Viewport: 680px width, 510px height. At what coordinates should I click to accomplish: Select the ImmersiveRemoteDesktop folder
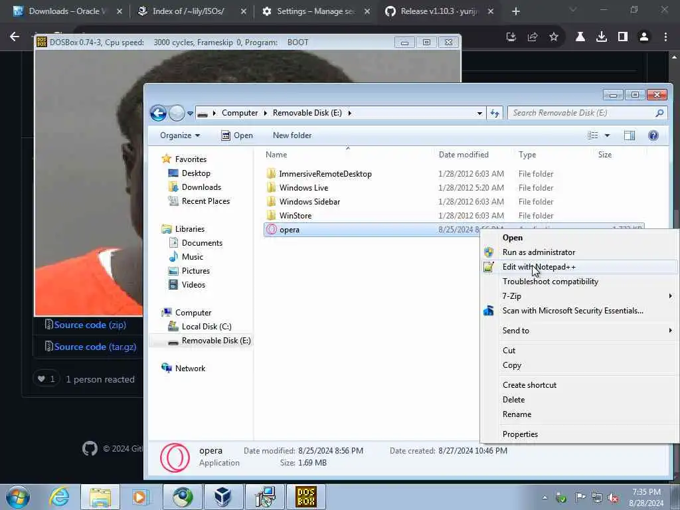(325, 174)
